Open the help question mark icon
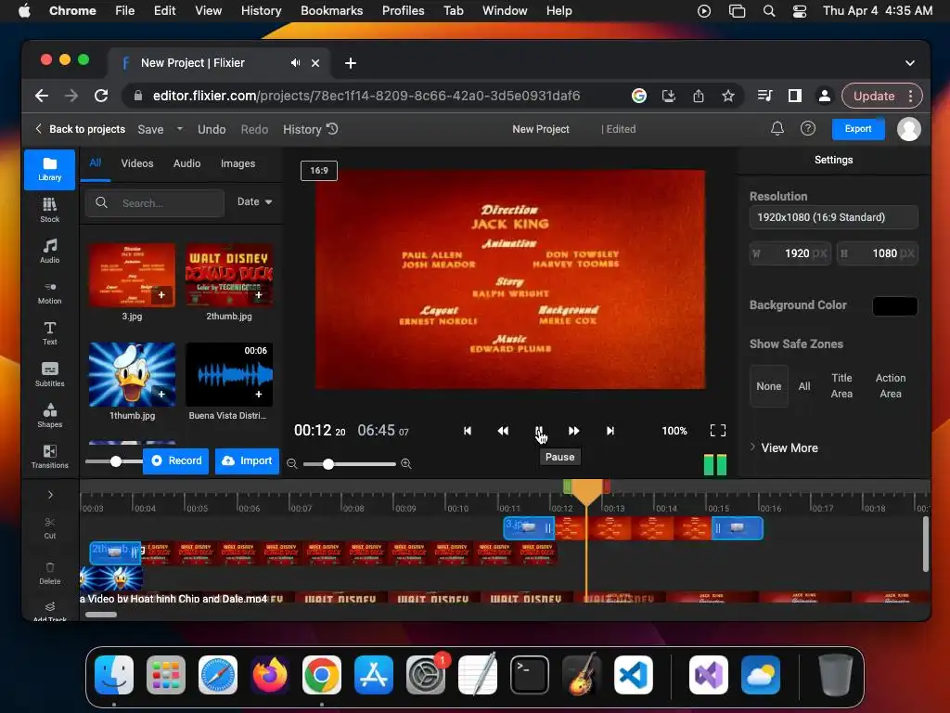950x713 pixels. (808, 128)
